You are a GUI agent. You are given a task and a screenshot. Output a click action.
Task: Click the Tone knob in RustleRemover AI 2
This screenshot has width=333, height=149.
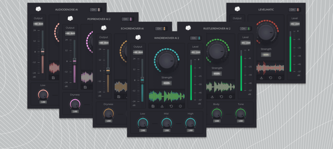pos(241,114)
